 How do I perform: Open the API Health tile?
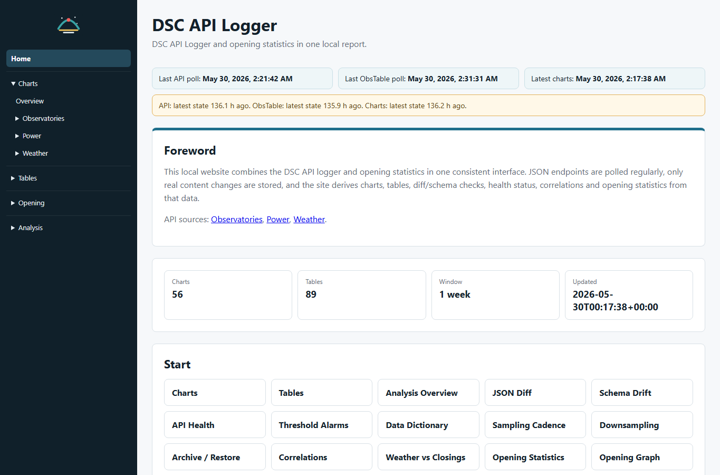pyautogui.click(x=215, y=425)
